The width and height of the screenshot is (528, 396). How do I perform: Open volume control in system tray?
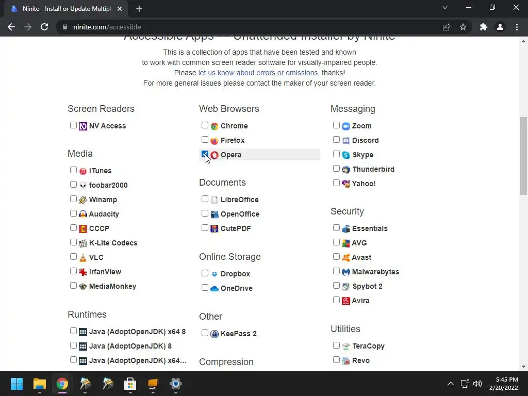[477, 384]
